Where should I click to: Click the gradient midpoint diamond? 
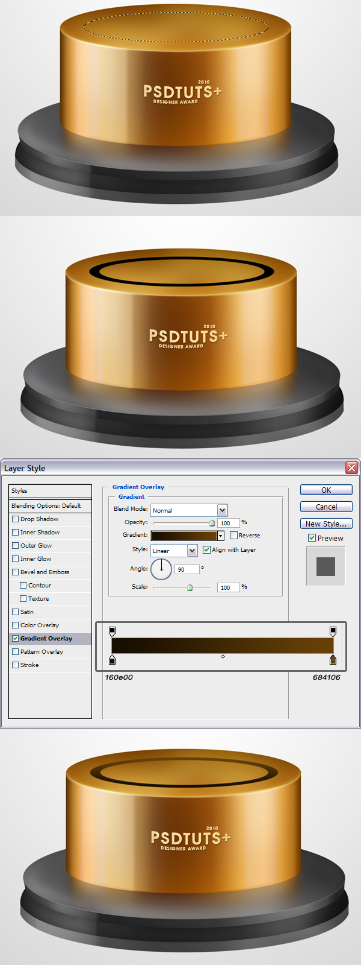point(223,656)
